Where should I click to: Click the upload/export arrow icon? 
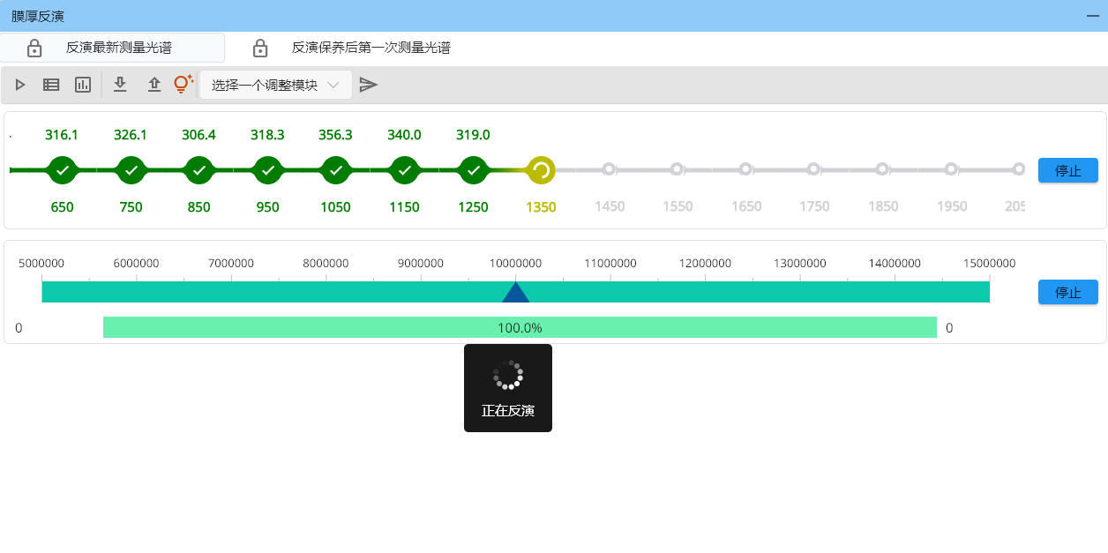[154, 85]
